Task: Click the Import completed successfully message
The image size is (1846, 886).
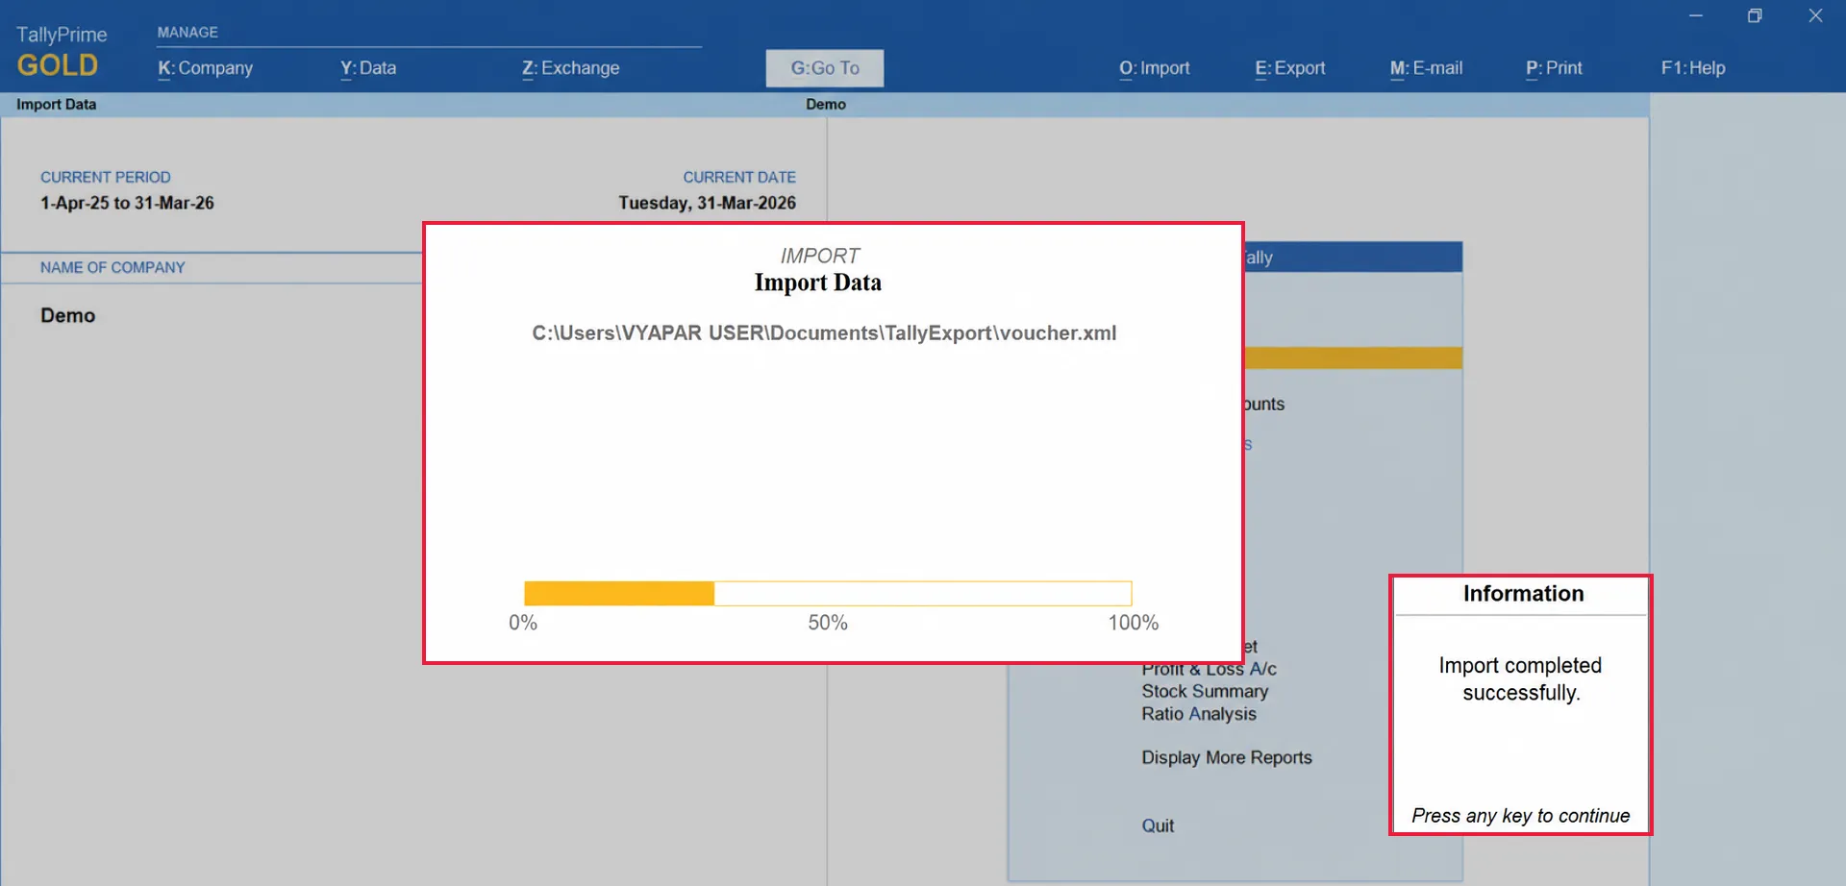Action: pos(1521,678)
